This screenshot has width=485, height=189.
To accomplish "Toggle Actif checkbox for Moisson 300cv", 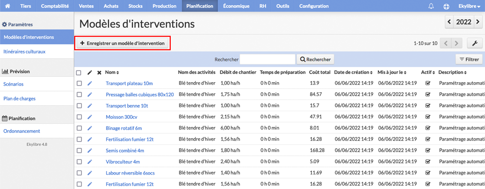I will pyautogui.click(x=428, y=117).
